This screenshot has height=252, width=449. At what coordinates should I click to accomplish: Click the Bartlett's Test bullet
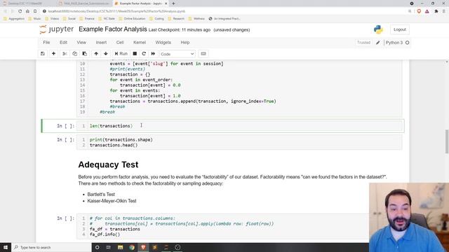101,195
